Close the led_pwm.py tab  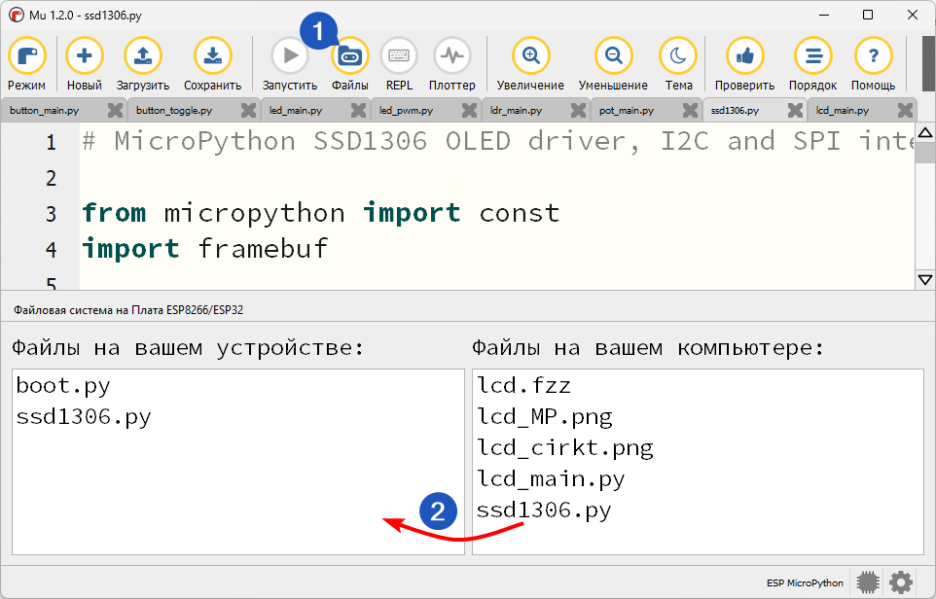tap(469, 110)
